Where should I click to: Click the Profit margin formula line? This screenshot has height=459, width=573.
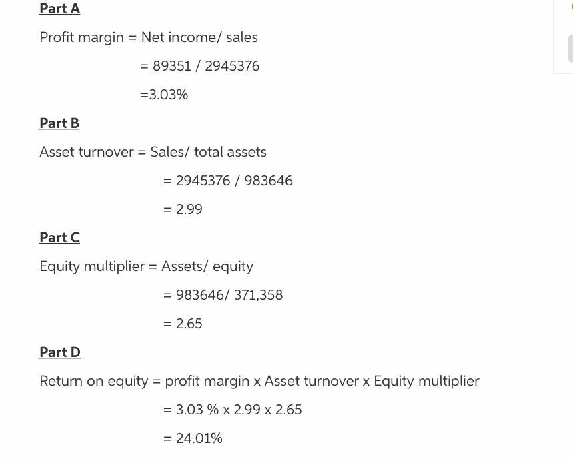149,37
